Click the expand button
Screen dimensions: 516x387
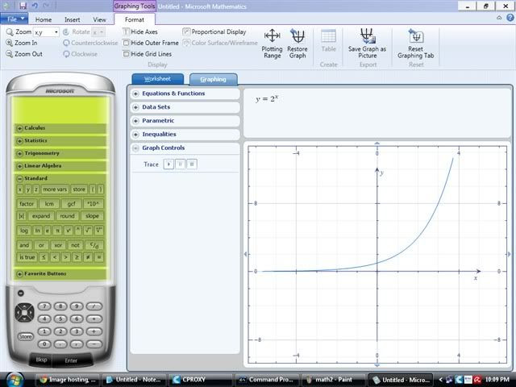pos(41,216)
